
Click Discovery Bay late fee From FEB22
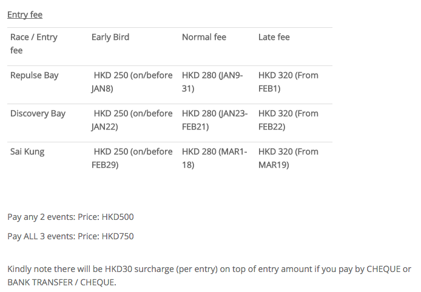[288, 120]
